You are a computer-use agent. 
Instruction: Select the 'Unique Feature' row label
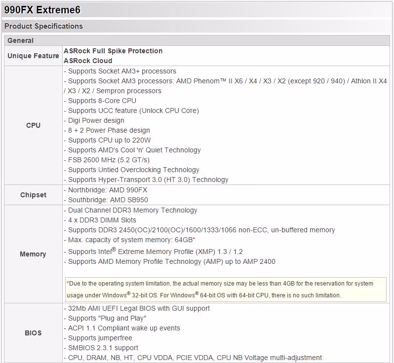[x=33, y=56]
